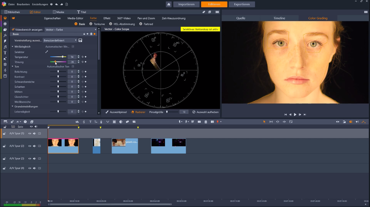The image size is (370, 207).
Task: Collapse the Grundeinstellungen section
Action: (13, 106)
